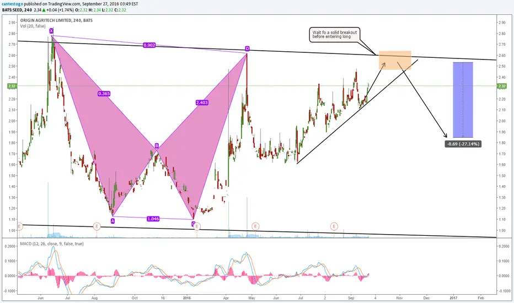The width and height of the screenshot is (514, 303).
Task: Click the green 2.32 price tag on right axis
Action: coord(502,86)
